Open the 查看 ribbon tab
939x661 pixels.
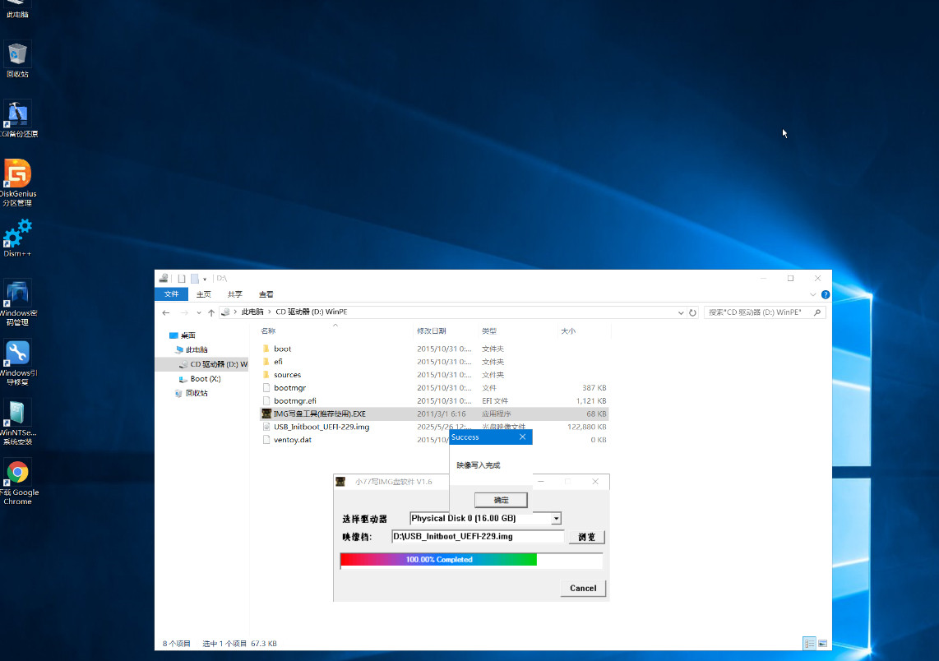[266, 294]
